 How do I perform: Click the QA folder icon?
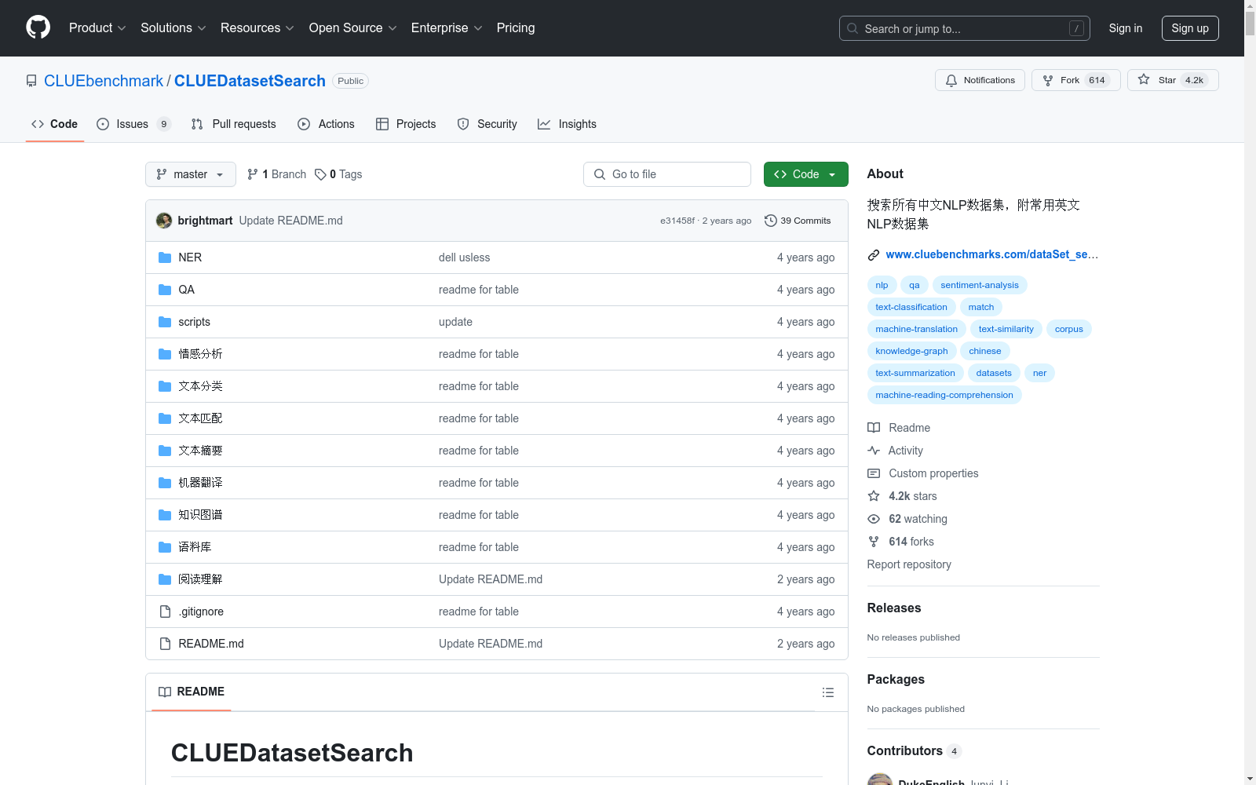coord(165,290)
